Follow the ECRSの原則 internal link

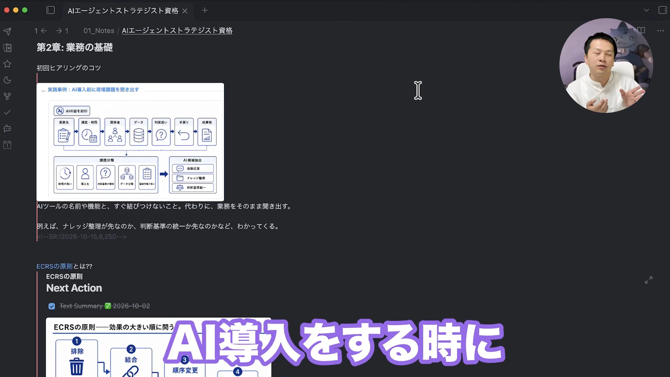54,266
